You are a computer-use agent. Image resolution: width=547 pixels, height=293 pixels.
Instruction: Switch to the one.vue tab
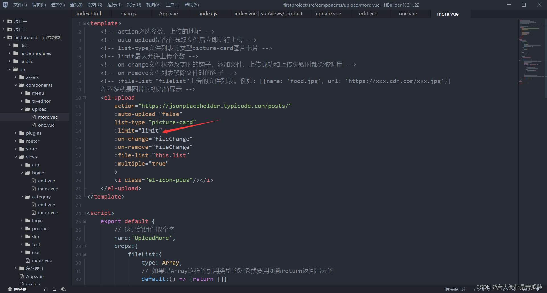click(408, 14)
